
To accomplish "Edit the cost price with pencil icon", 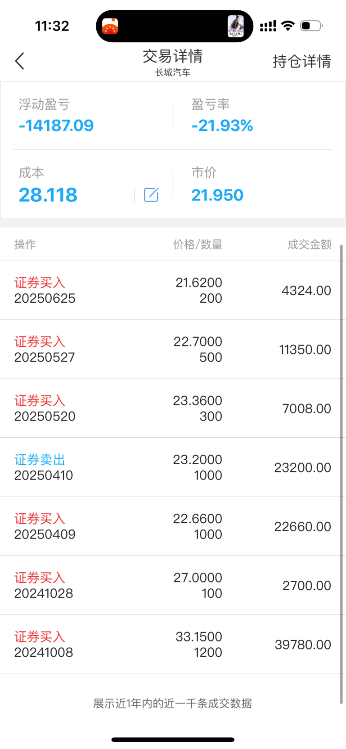I will point(151,195).
